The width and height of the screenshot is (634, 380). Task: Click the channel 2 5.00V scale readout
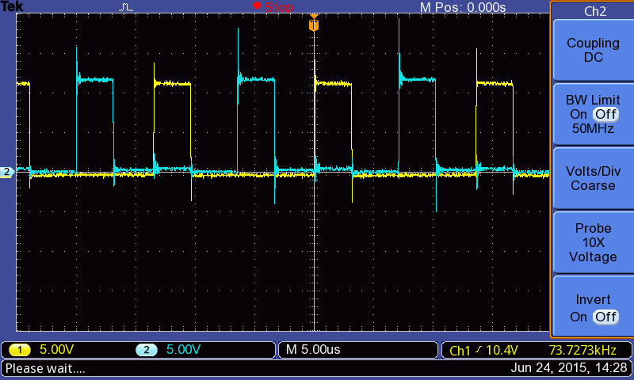[183, 349]
